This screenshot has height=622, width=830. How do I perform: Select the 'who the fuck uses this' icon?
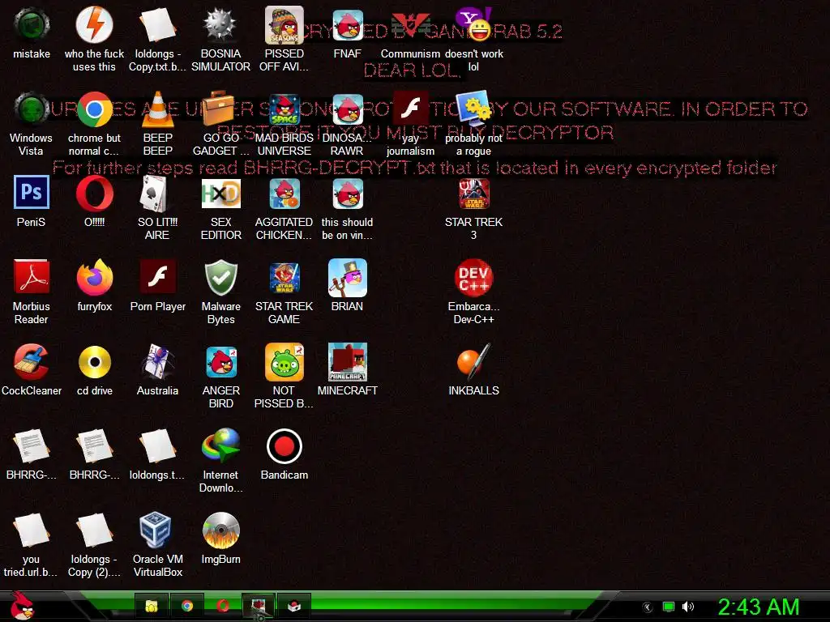click(x=94, y=25)
